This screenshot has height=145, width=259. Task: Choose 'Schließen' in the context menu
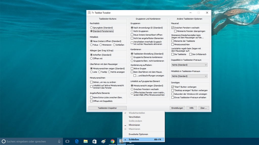point(134,139)
